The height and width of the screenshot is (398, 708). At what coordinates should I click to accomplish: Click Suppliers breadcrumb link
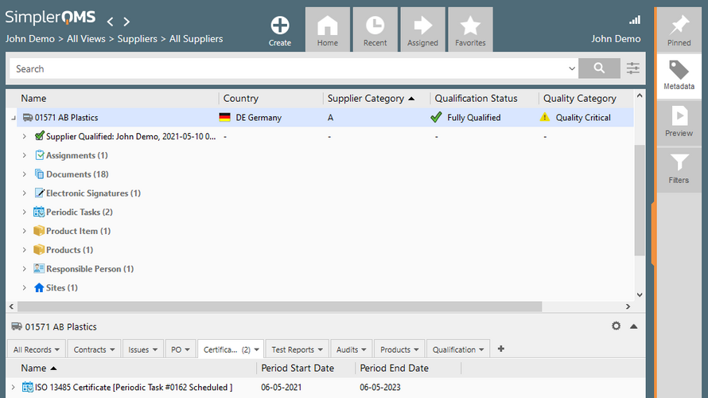tap(138, 39)
